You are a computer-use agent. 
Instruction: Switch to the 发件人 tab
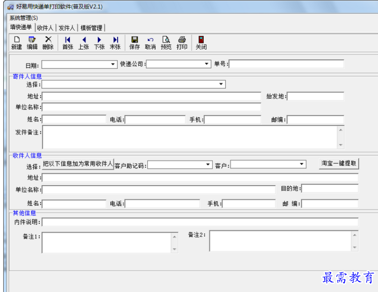tap(67, 28)
